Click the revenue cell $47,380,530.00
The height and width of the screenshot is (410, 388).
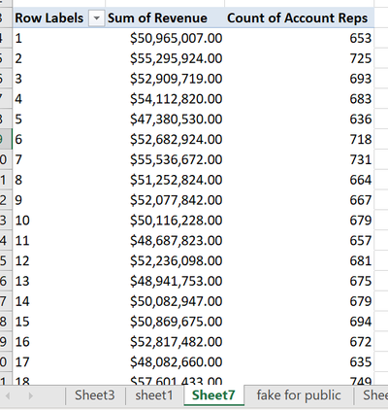coord(165,119)
